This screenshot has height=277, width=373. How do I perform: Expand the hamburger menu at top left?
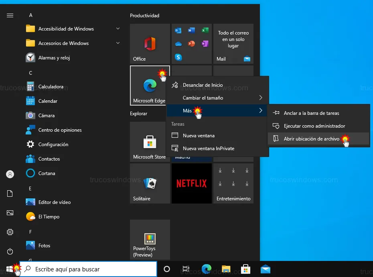pyautogui.click(x=10, y=15)
